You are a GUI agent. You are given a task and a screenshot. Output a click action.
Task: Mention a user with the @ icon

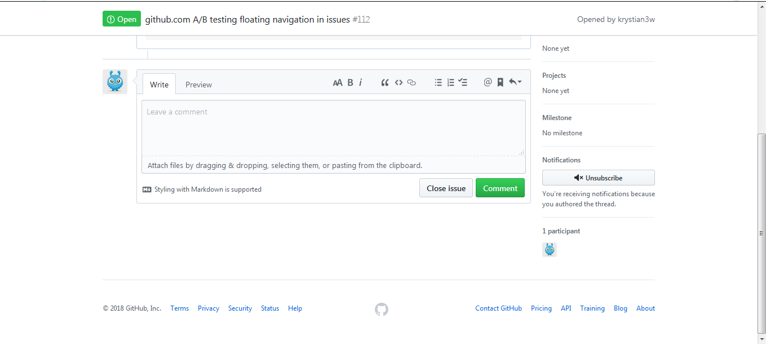pyautogui.click(x=488, y=82)
